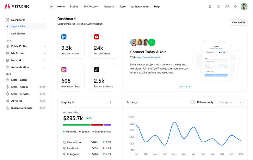The height and width of the screenshot is (160, 253).
Task: Click the Network sidebar icon
Action: point(7,60)
